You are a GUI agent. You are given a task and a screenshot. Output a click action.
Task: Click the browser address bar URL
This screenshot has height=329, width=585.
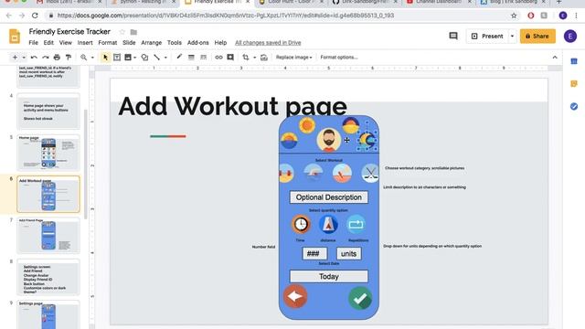pos(226,16)
